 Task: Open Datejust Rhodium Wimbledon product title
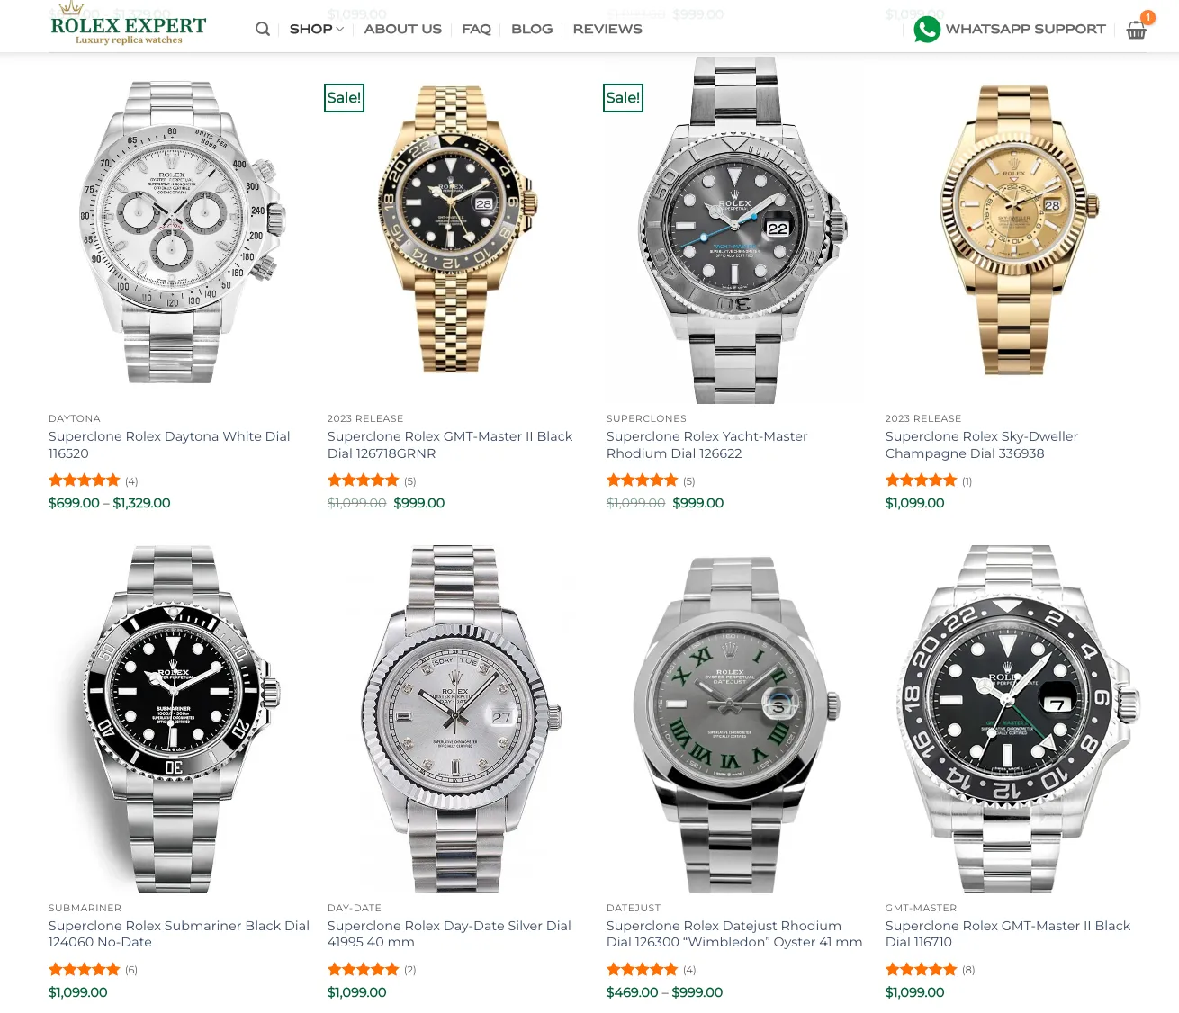coord(734,934)
